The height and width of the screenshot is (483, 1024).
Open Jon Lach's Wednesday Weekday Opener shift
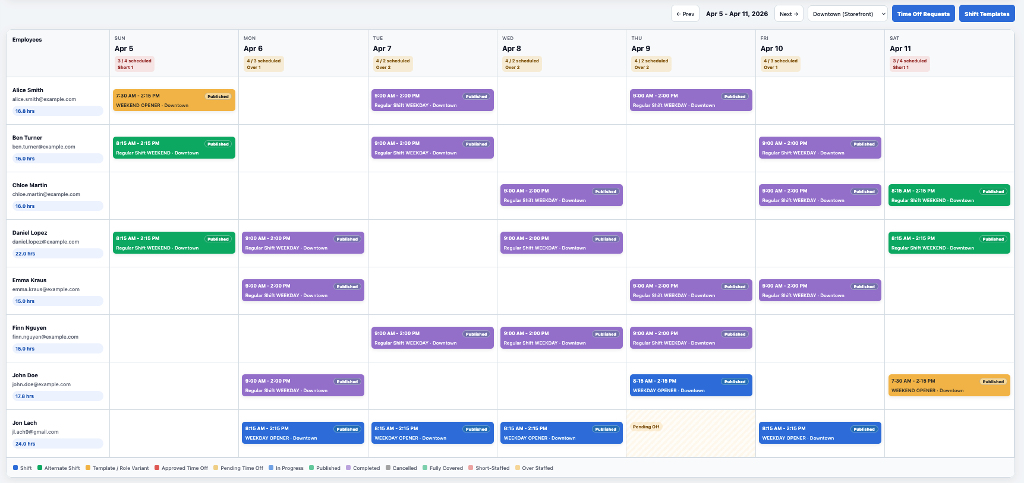pyautogui.click(x=562, y=433)
